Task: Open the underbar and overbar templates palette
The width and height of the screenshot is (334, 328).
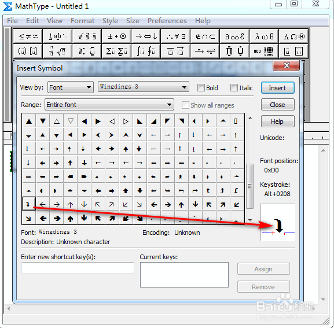Action: 176,51
